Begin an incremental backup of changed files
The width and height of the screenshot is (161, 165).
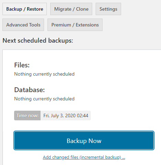pyautogui.click(x=84, y=157)
